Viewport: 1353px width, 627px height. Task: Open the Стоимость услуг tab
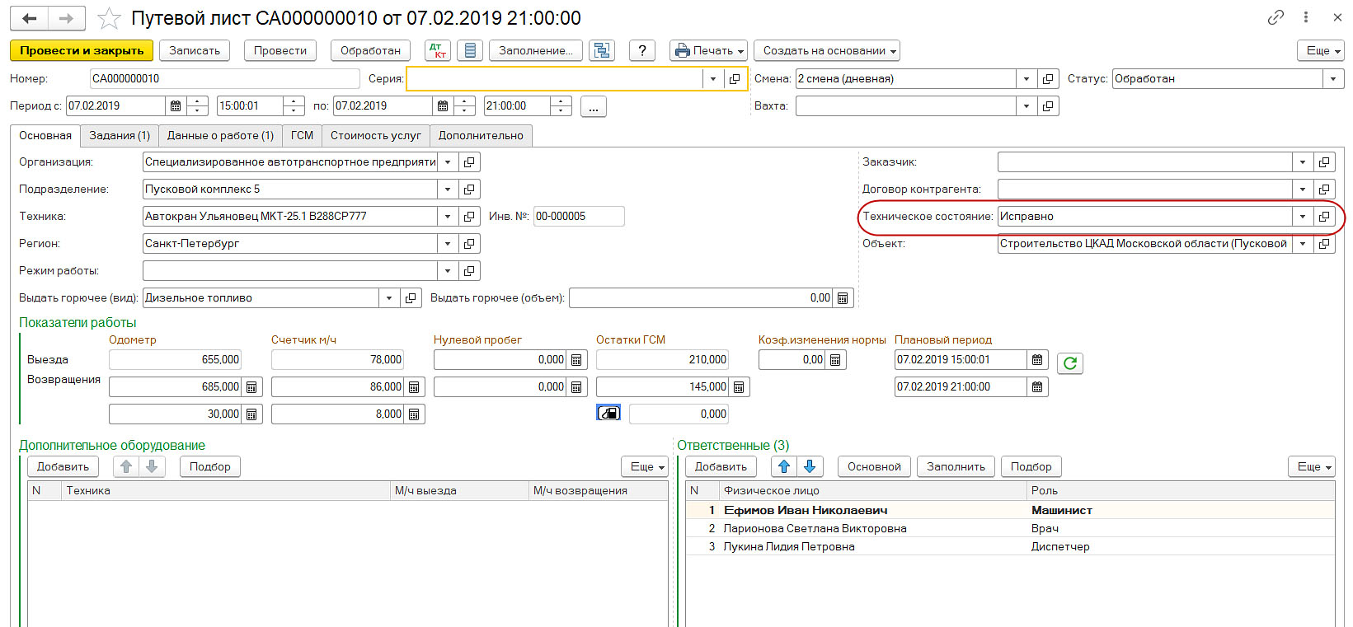pyautogui.click(x=376, y=135)
